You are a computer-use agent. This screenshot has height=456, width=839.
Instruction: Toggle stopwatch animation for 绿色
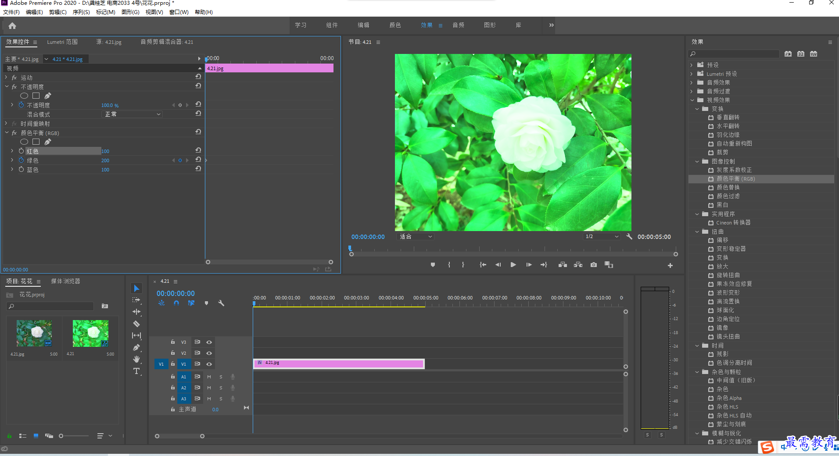pyautogui.click(x=21, y=160)
